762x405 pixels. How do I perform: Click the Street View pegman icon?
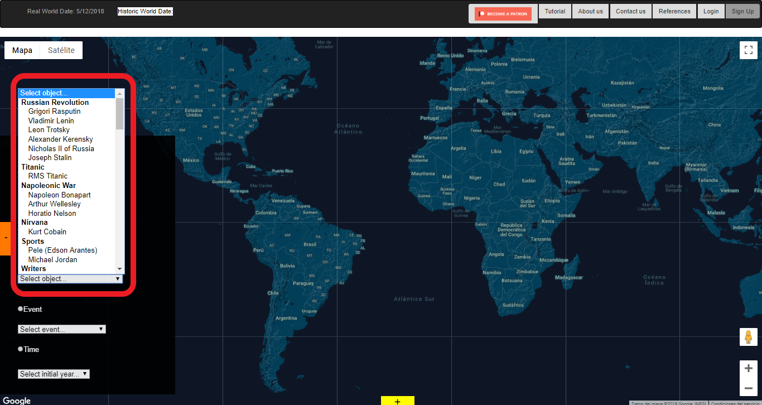pyautogui.click(x=748, y=337)
